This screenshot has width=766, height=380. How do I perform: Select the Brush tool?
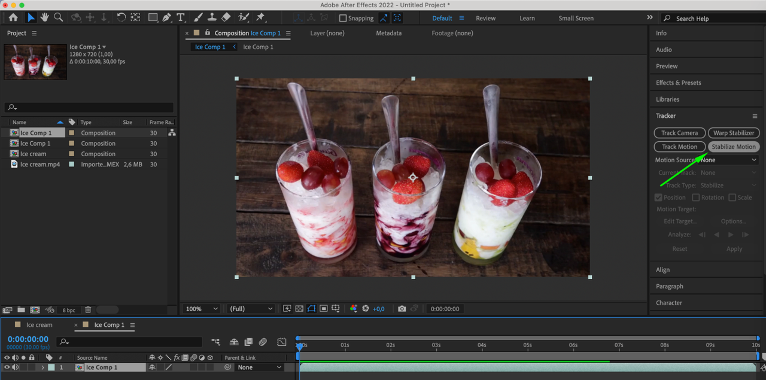click(x=197, y=17)
